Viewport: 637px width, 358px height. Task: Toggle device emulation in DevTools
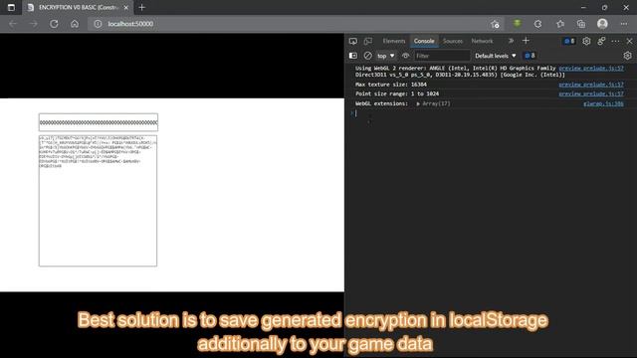[368, 41]
